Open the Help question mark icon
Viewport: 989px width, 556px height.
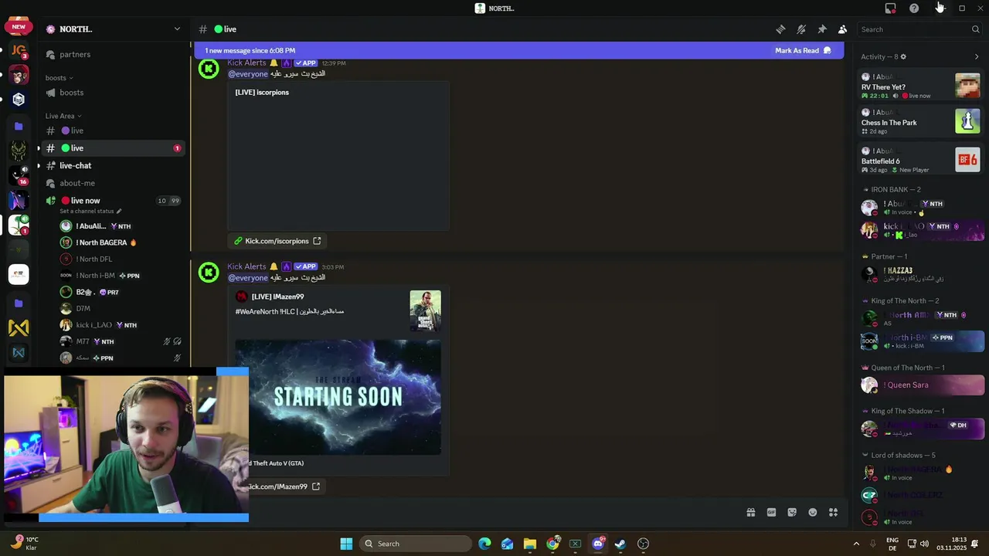point(914,8)
